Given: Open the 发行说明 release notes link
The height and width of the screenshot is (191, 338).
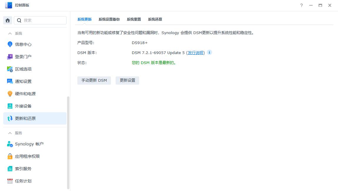Looking at the screenshot, I should [195, 53].
